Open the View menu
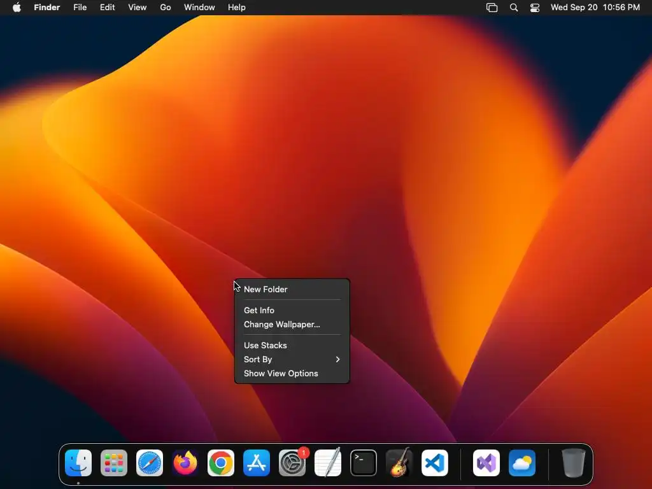 click(x=138, y=8)
